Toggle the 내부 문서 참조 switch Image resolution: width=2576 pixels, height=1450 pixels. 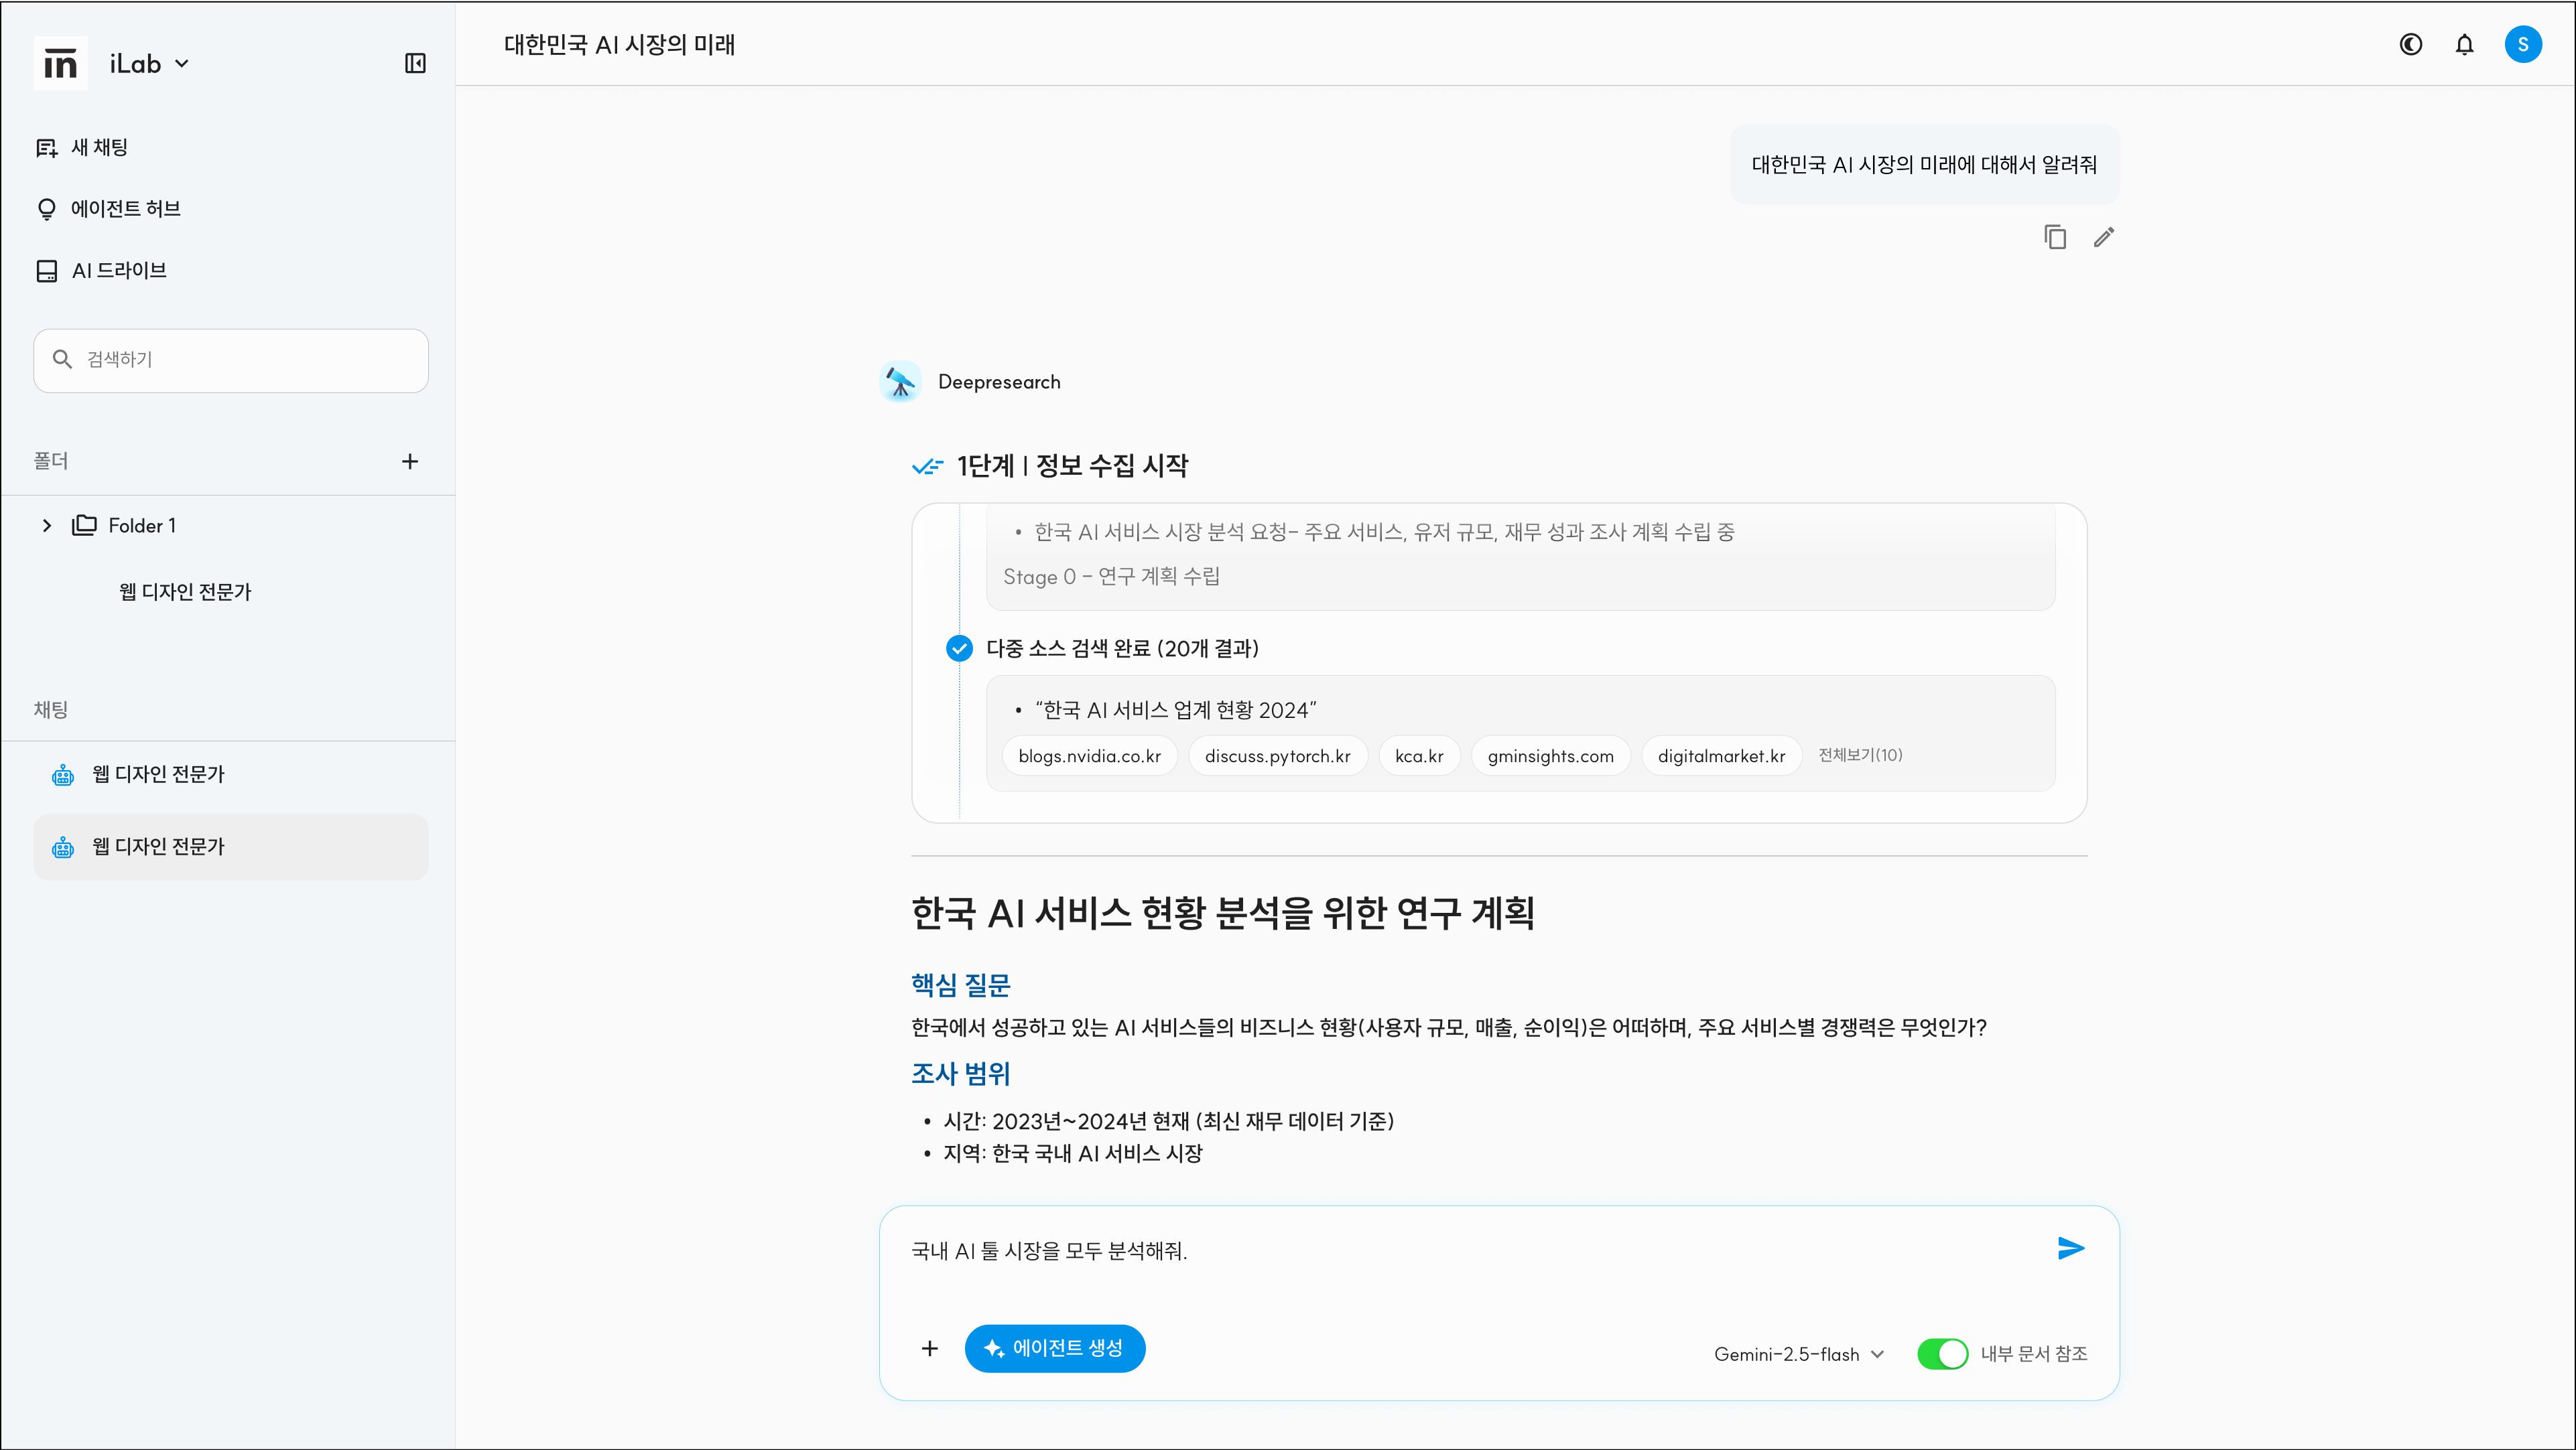pyautogui.click(x=1942, y=1354)
